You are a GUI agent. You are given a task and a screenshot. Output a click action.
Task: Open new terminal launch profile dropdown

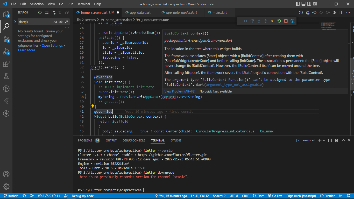click(x=324, y=140)
